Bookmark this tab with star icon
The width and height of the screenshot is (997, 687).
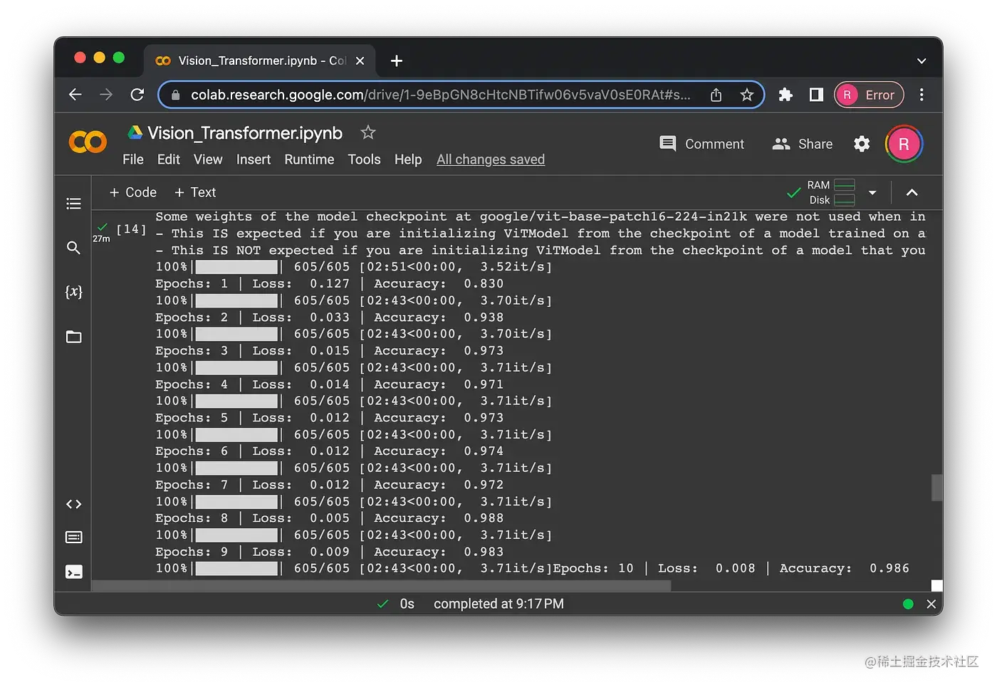(746, 95)
